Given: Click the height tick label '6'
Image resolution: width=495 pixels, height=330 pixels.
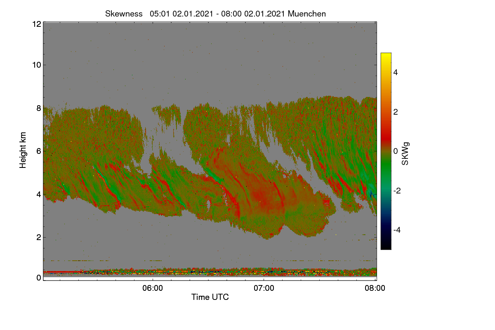Looking at the screenshot, I should (39, 151).
